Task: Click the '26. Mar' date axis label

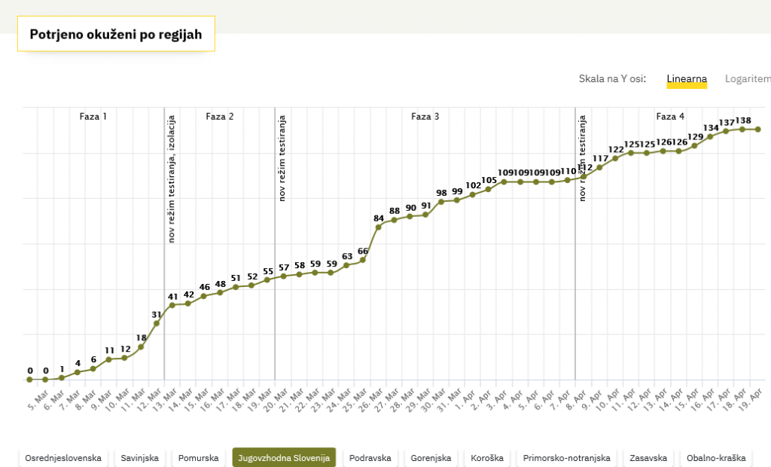Action: pyautogui.click(x=370, y=399)
